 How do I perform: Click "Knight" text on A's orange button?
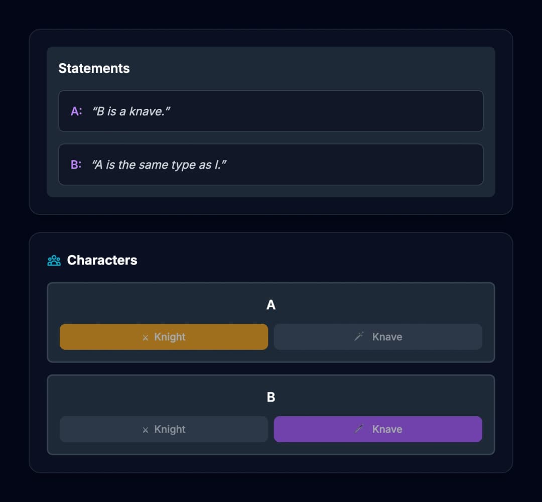170,337
